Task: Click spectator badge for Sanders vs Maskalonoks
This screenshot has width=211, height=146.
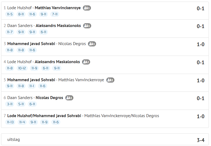Action: (x=87, y=26)
